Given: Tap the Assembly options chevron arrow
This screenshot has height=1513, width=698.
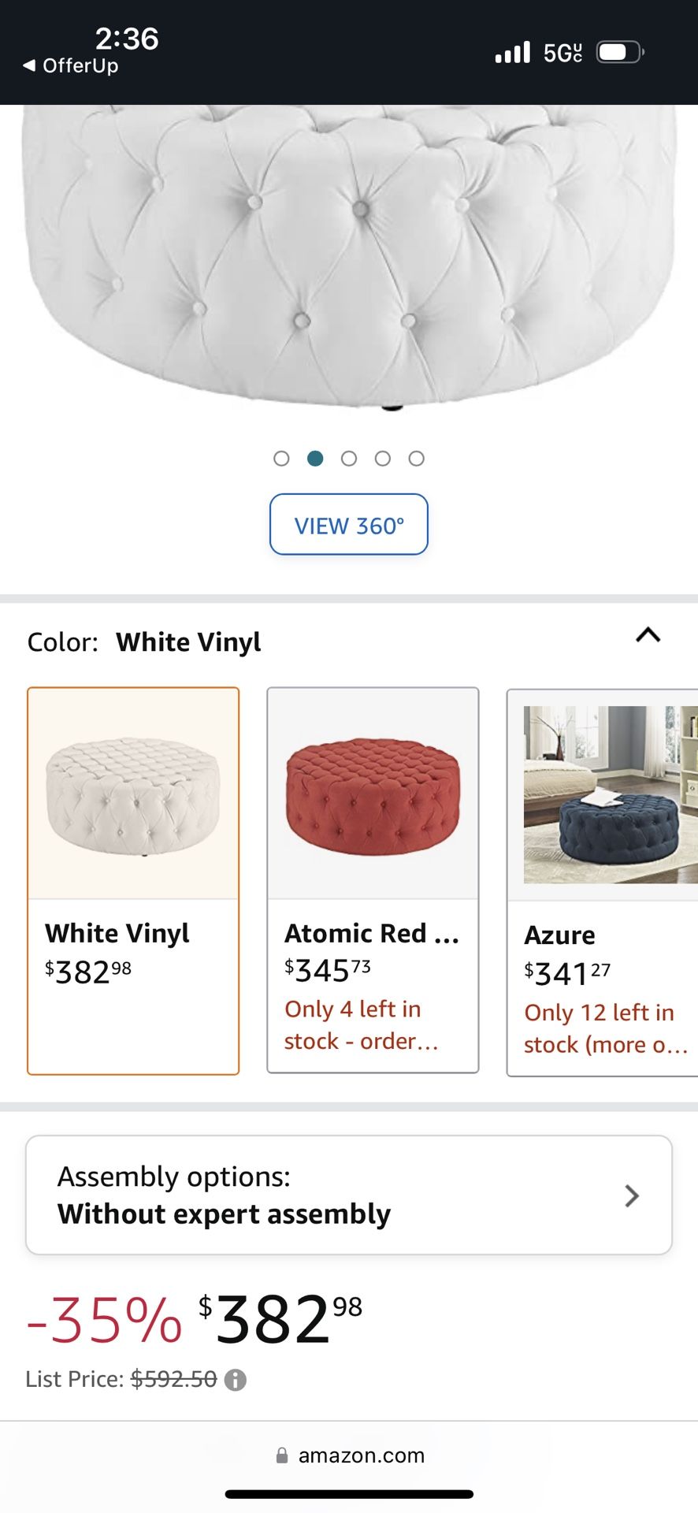Looking at the screenshot, I should 631,1195.
